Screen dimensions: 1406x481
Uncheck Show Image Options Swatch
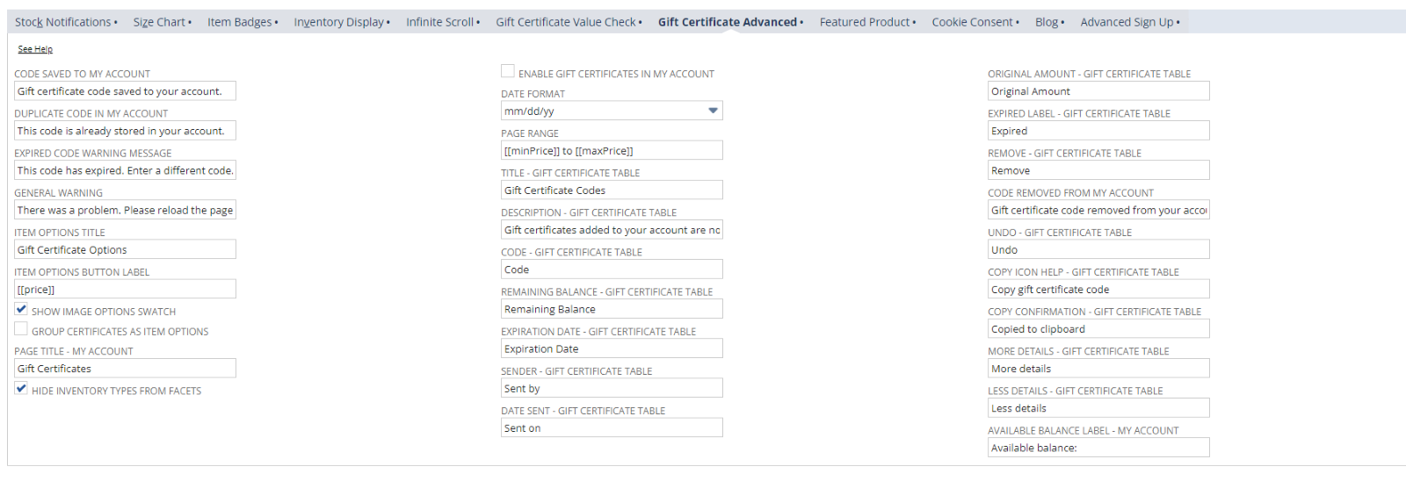coord(21,309)
